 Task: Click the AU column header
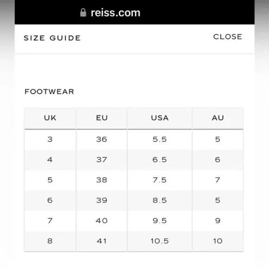pyautogui.click(x=218, y=118)
